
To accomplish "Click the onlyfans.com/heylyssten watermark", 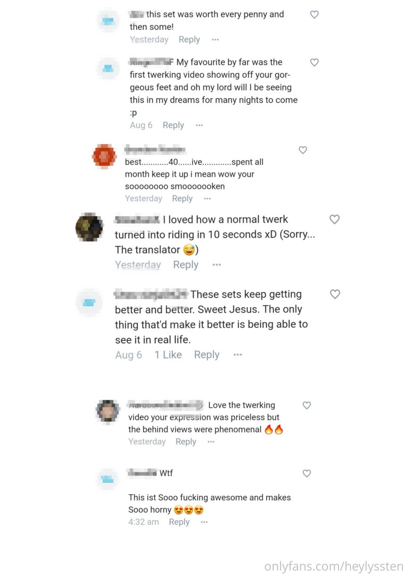I will 333,566.
